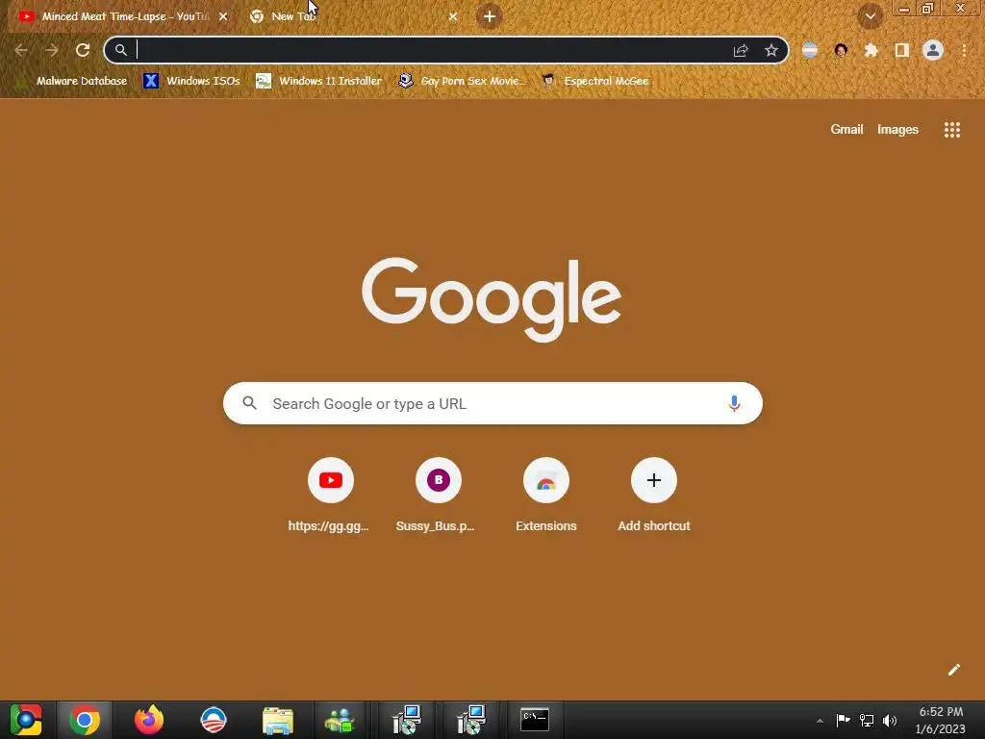
Task: Open the Obama logo taskbar app
Action: tap(214, 720)
